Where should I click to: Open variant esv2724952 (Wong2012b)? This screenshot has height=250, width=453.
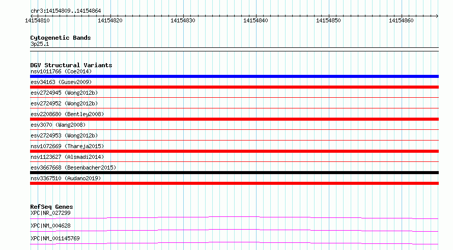pyautogui.click(x=64, y=103)
